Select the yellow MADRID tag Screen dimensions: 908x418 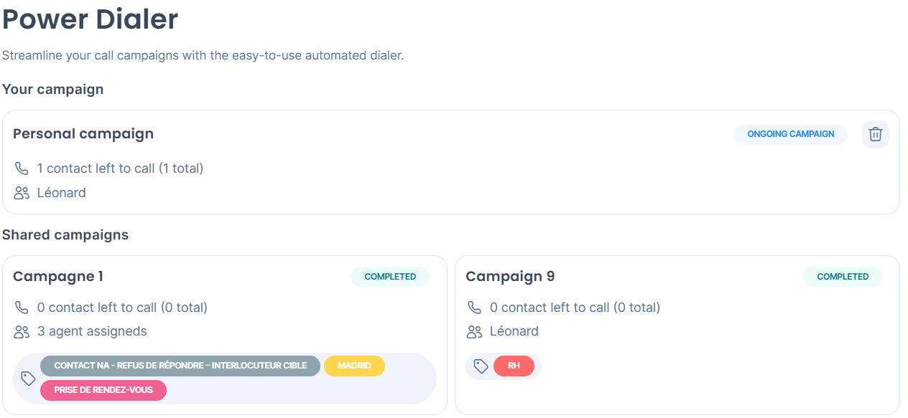tap(354, 366)
